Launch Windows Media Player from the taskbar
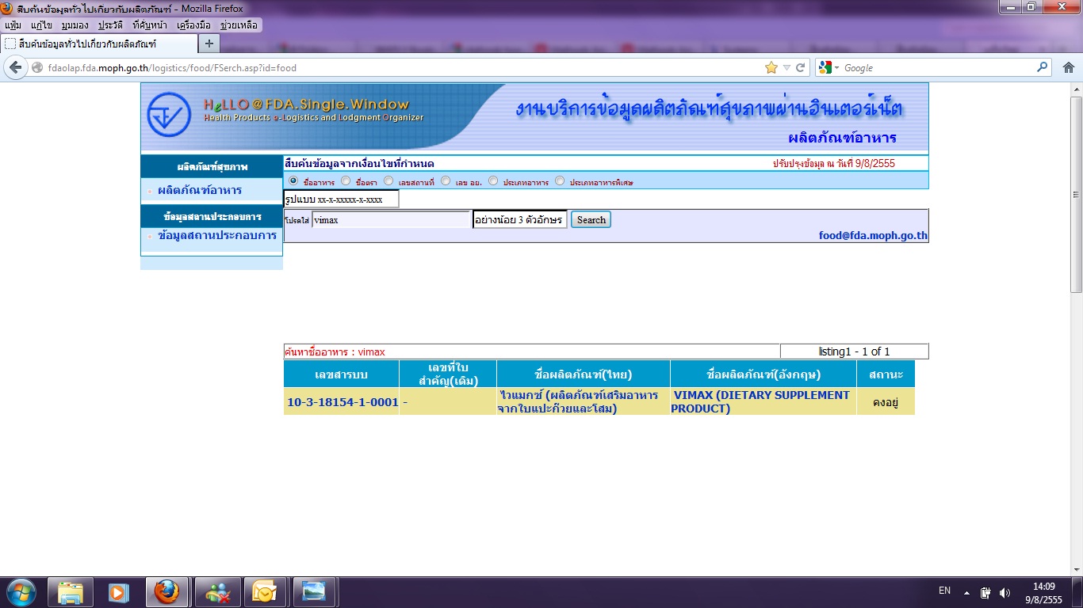Viewport: 1083px width, 608px height. pos(119,592)
